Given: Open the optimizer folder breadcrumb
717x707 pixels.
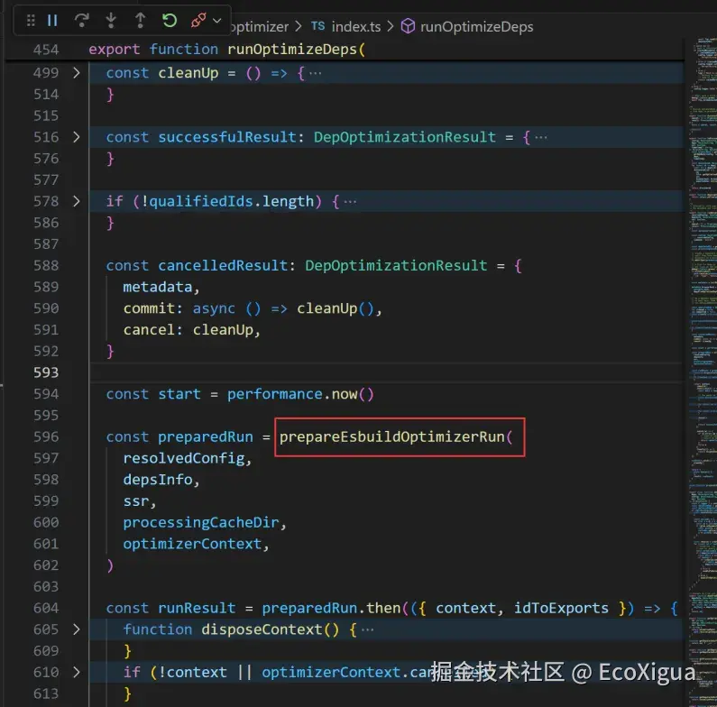Looking at the screenshot, I should tap(260, 26).
